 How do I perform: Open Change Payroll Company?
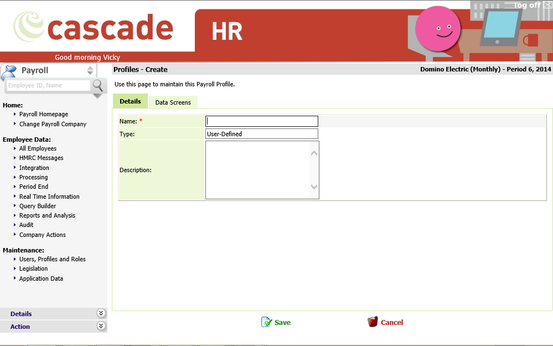coord(53,124)
